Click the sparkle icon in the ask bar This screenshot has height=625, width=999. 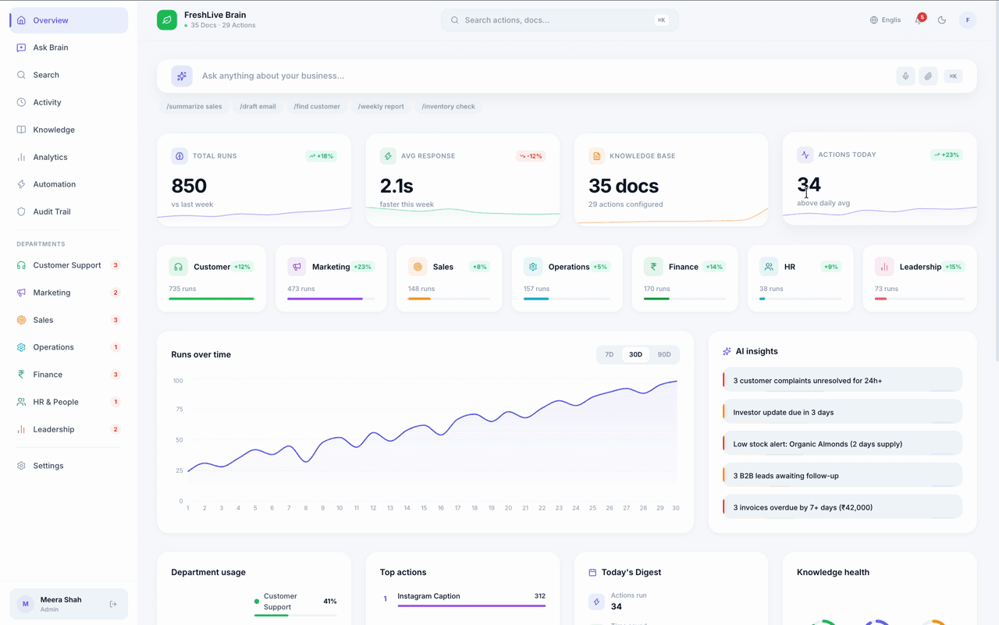tap(182, 76)
